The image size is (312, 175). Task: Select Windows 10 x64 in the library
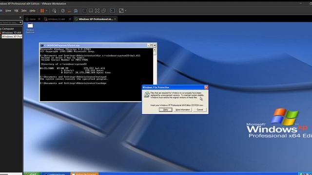[x=11, y=33]
